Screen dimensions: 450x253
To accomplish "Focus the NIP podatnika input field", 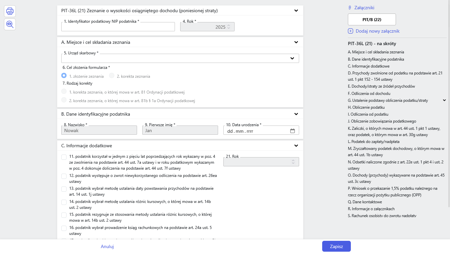I will pos(118,27).
